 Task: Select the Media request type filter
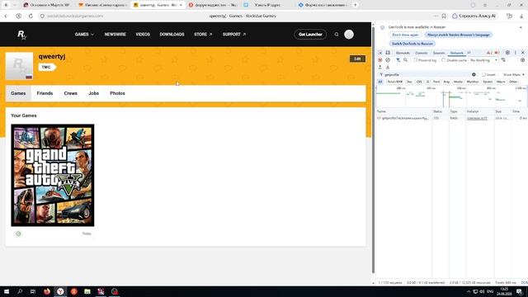tap(458, 82)
